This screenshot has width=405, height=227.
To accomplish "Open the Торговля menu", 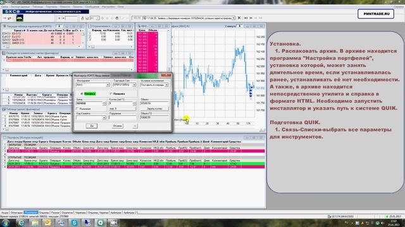I will tap(51, 7).
